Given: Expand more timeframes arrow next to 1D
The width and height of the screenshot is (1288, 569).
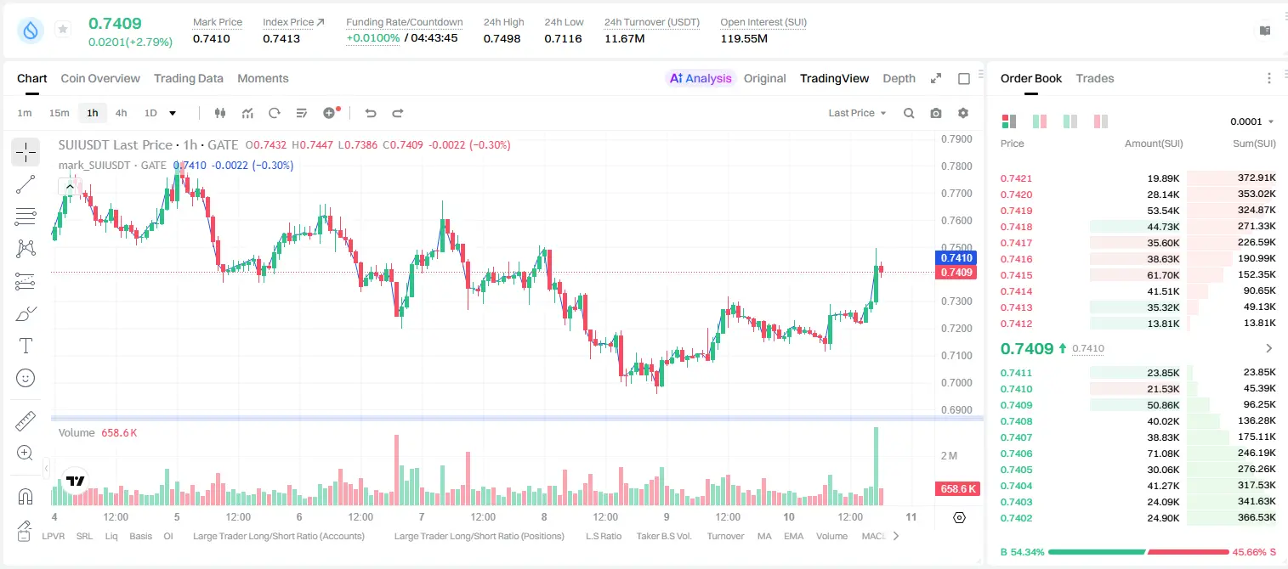Looking at the screenshot, I should [x=173, y=113].
